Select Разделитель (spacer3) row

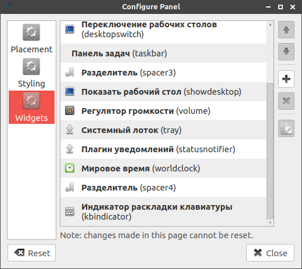tap(164, 73)
